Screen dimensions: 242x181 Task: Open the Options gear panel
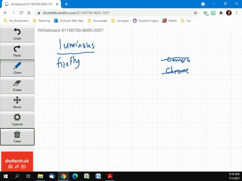(17, 120)
